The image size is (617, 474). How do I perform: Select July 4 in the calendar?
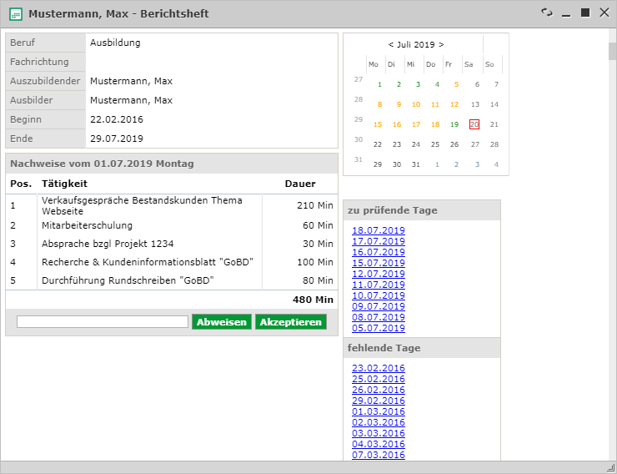pos(437,84)
